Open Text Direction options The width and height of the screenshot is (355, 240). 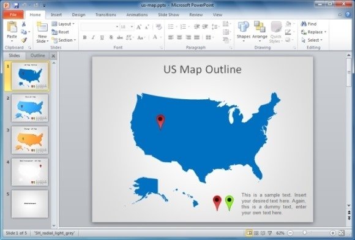point(226,24)
